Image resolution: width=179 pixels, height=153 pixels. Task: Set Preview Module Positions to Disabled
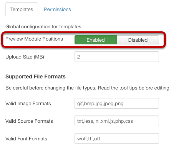(x=138, y=40)
